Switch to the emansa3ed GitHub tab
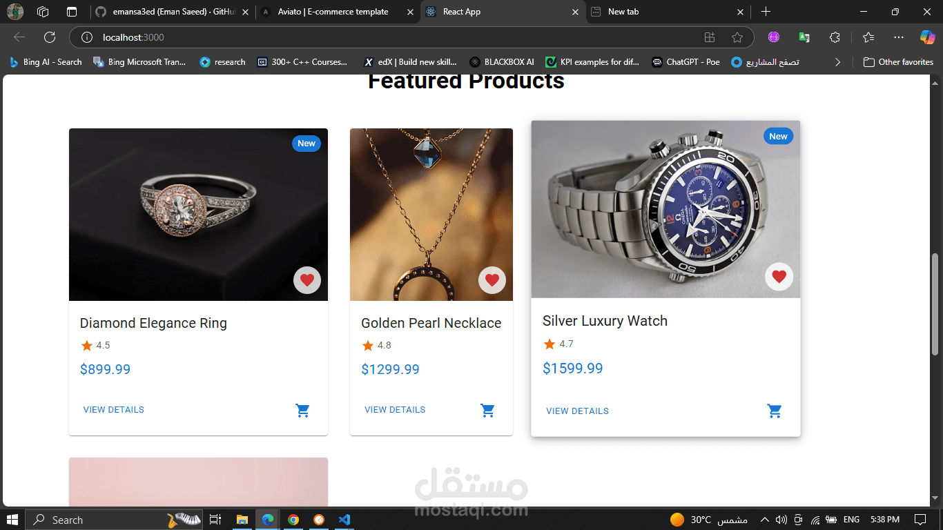Viewport: 943px width, 530px height. click(x=173, y=12)
